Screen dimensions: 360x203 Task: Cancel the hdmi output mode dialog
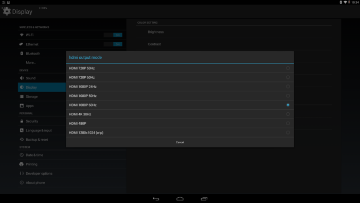[180, 142]
